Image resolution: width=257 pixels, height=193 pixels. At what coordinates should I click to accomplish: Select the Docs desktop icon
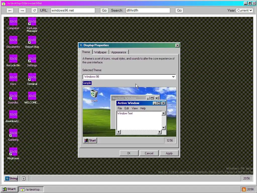pyautogui.click(x=13, y=79)
